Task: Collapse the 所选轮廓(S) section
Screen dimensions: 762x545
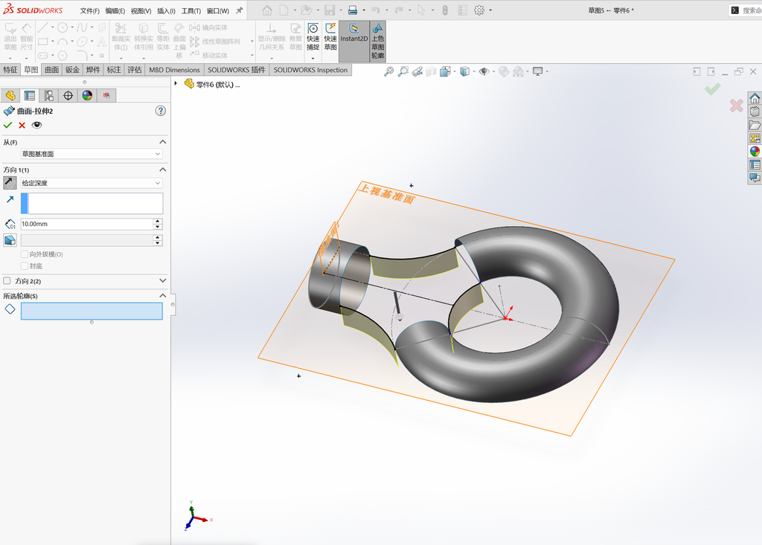Action: coord(163,295)
